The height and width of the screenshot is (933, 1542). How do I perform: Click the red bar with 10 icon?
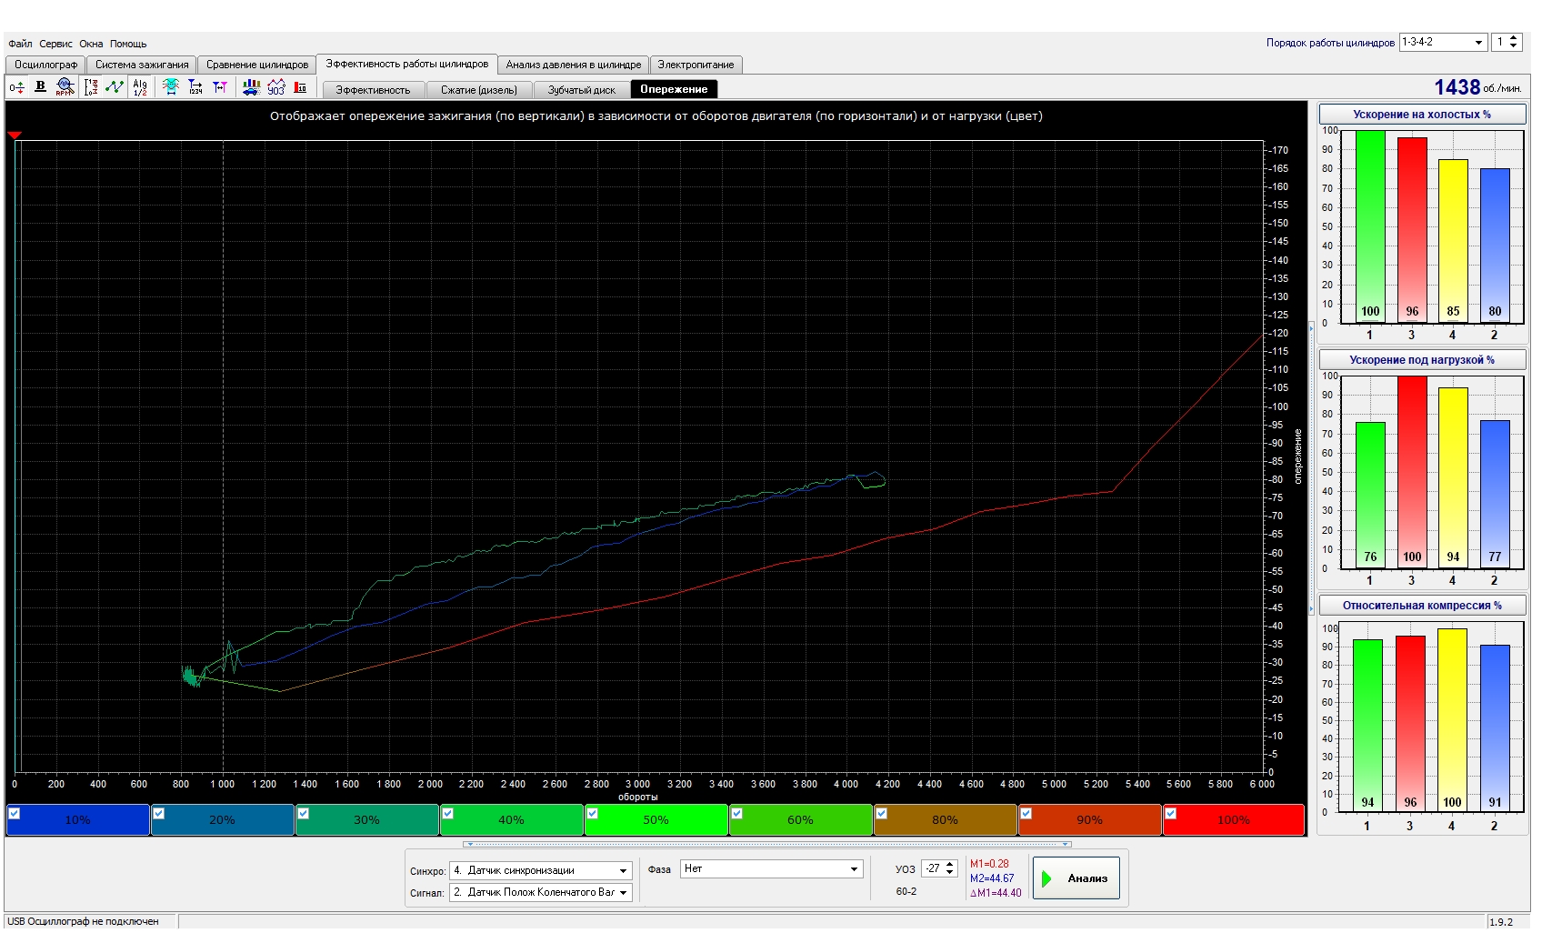300,87
